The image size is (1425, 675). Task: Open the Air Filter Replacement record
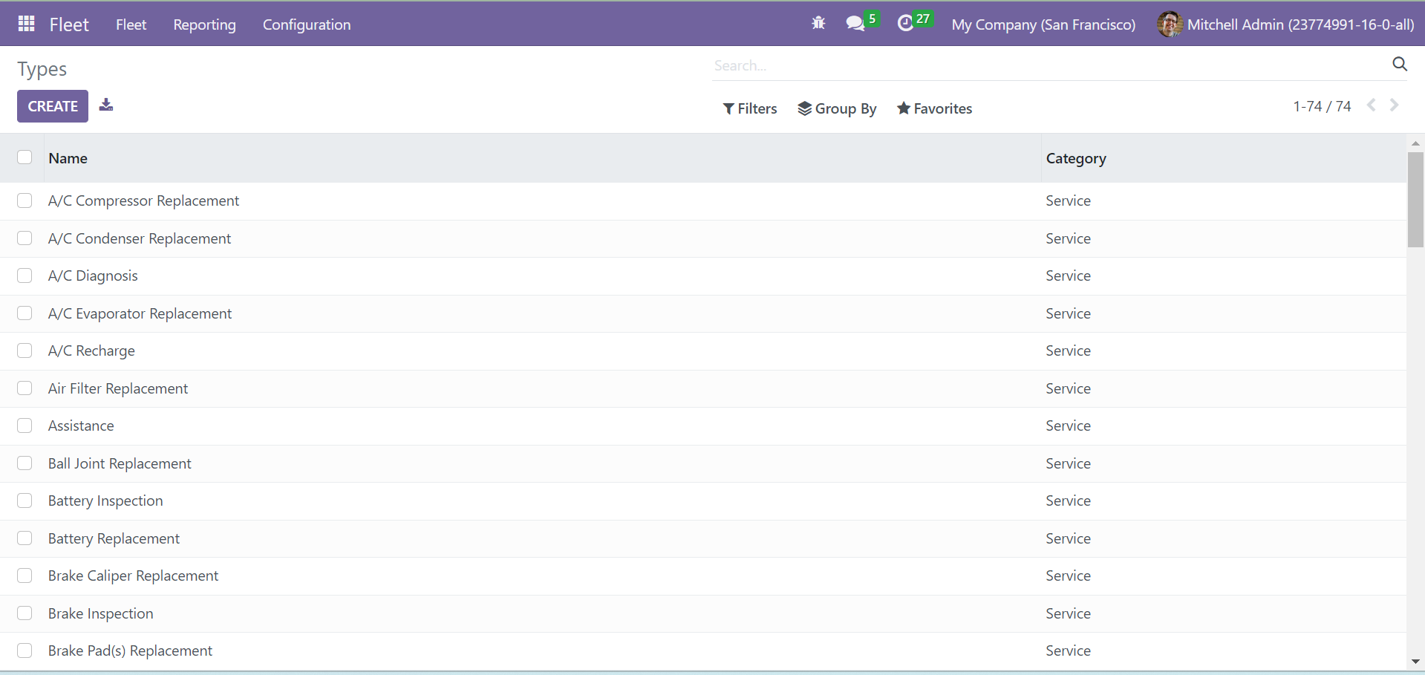118,388
